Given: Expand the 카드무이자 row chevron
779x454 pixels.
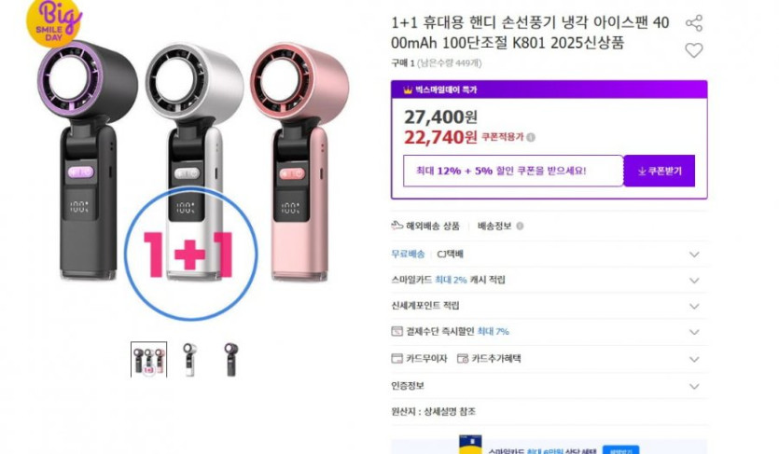Looking at the screenshot, I should (x=694, y=359).
